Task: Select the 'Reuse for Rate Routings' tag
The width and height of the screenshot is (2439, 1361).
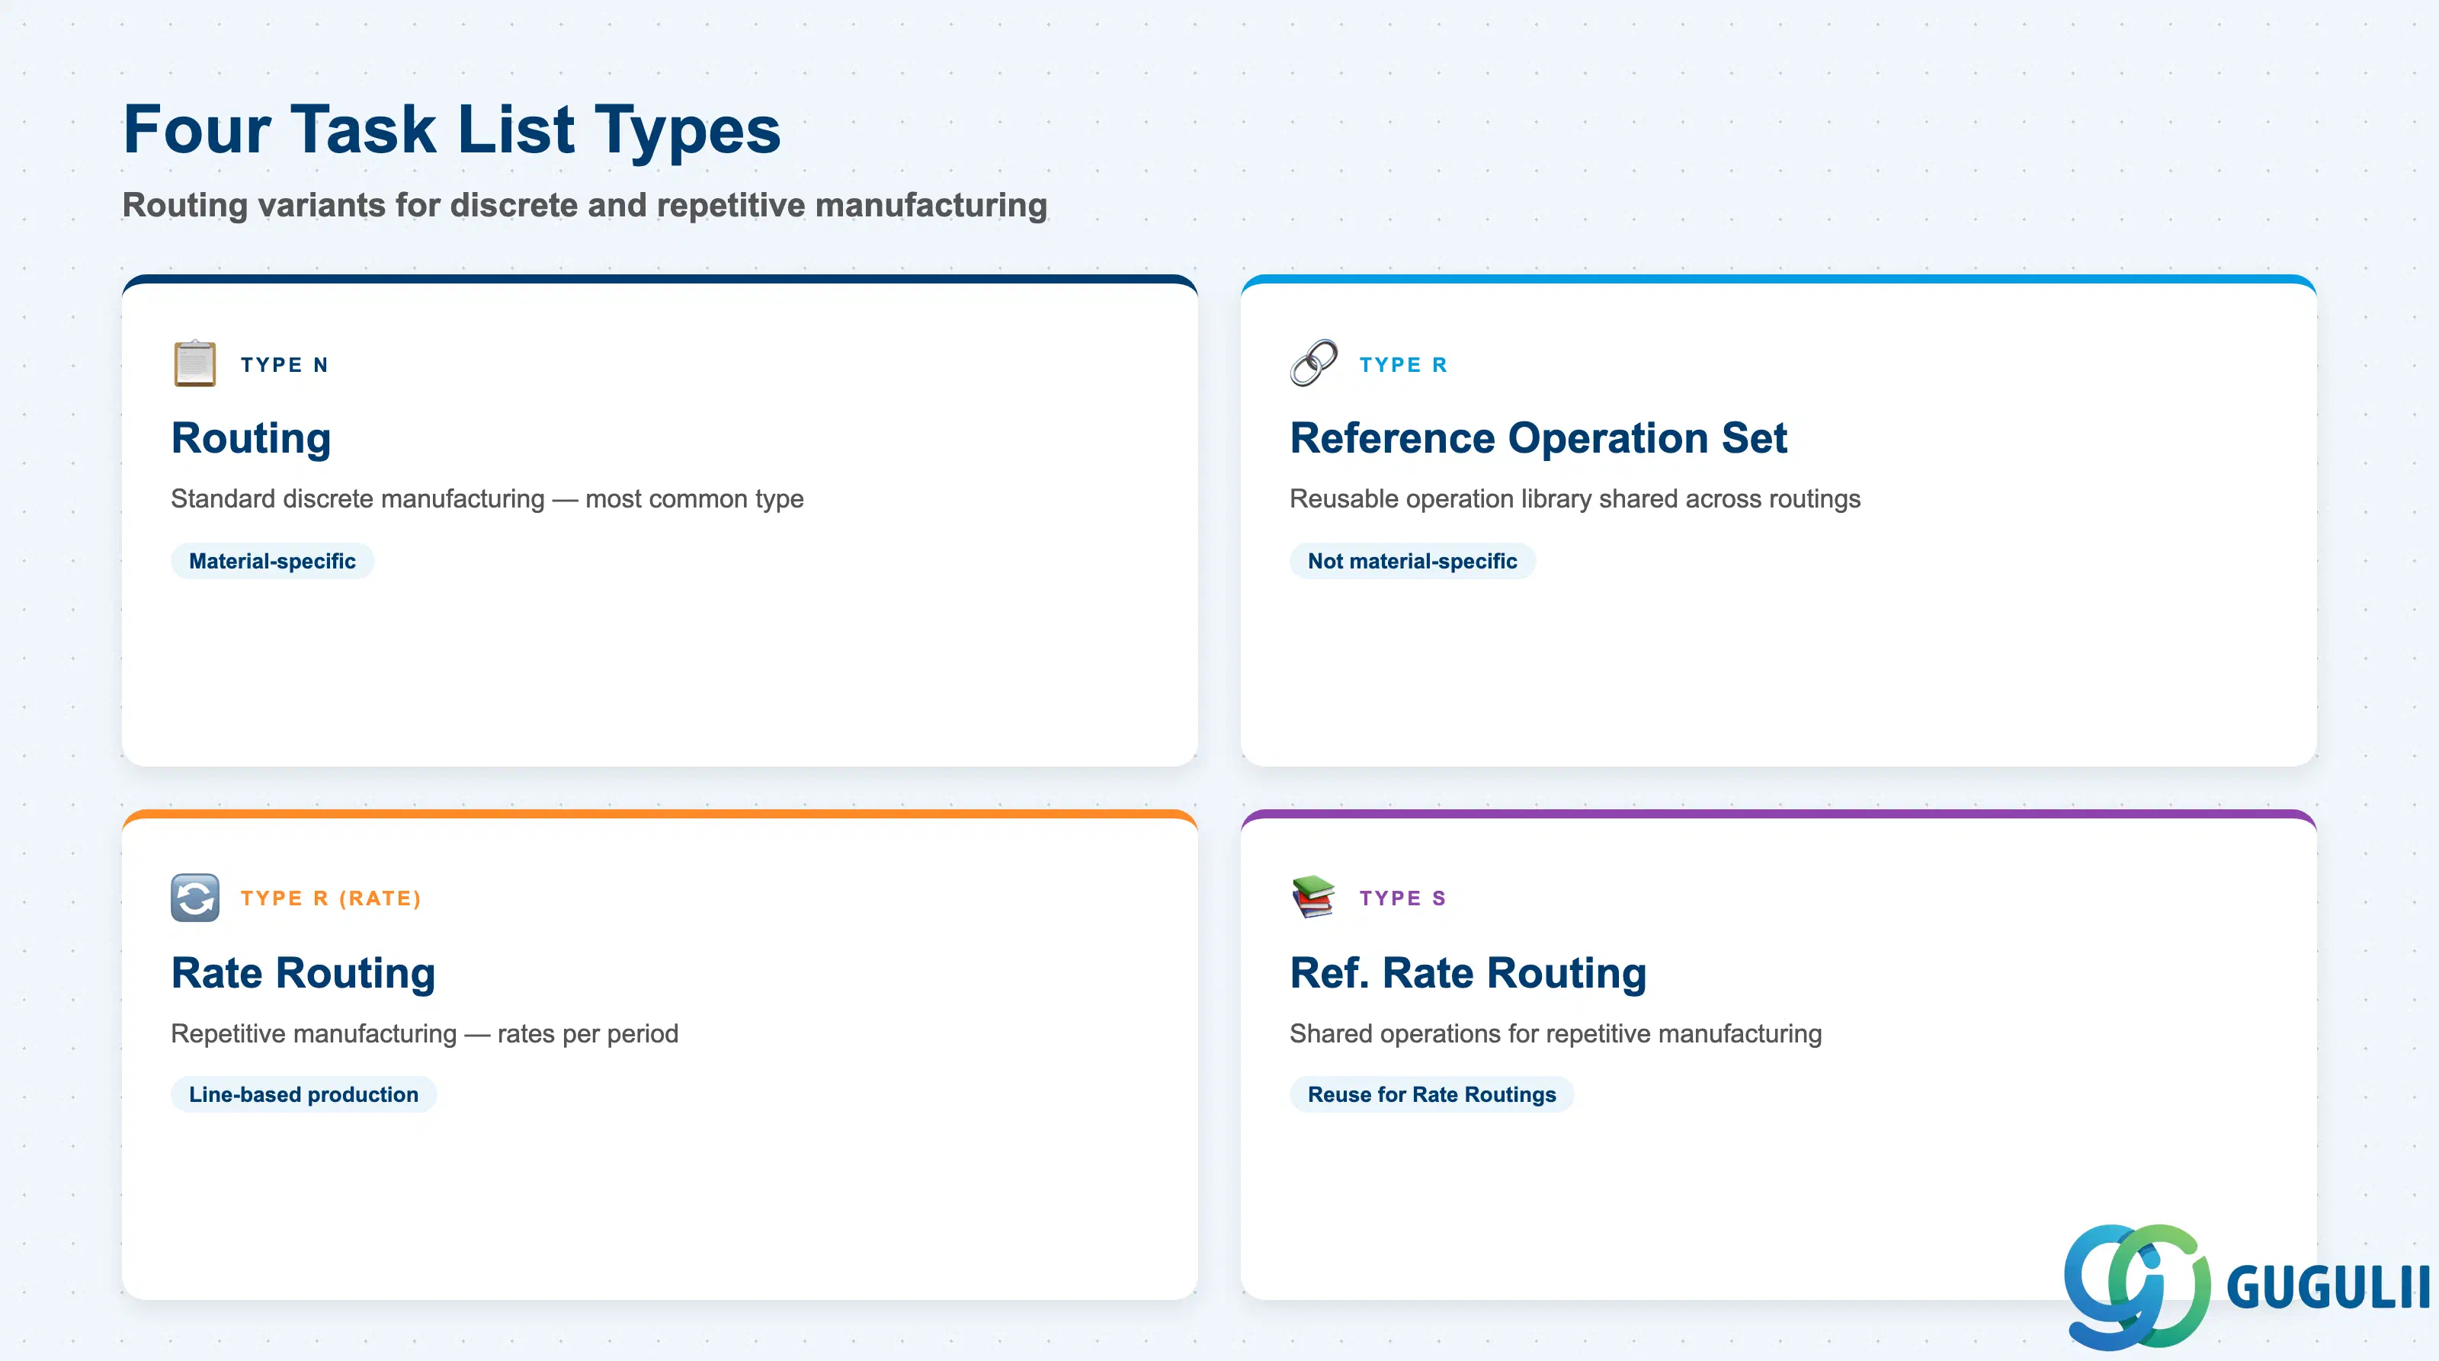Action: [x=1431, y=1094]
